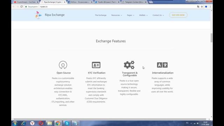Expand the Pages dropdown menu
224x126 pixels.
[x=131, y=15]
